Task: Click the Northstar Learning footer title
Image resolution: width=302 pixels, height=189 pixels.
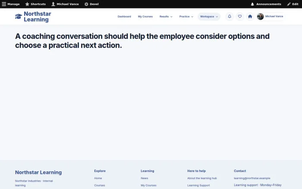Action: coord(38,172)
